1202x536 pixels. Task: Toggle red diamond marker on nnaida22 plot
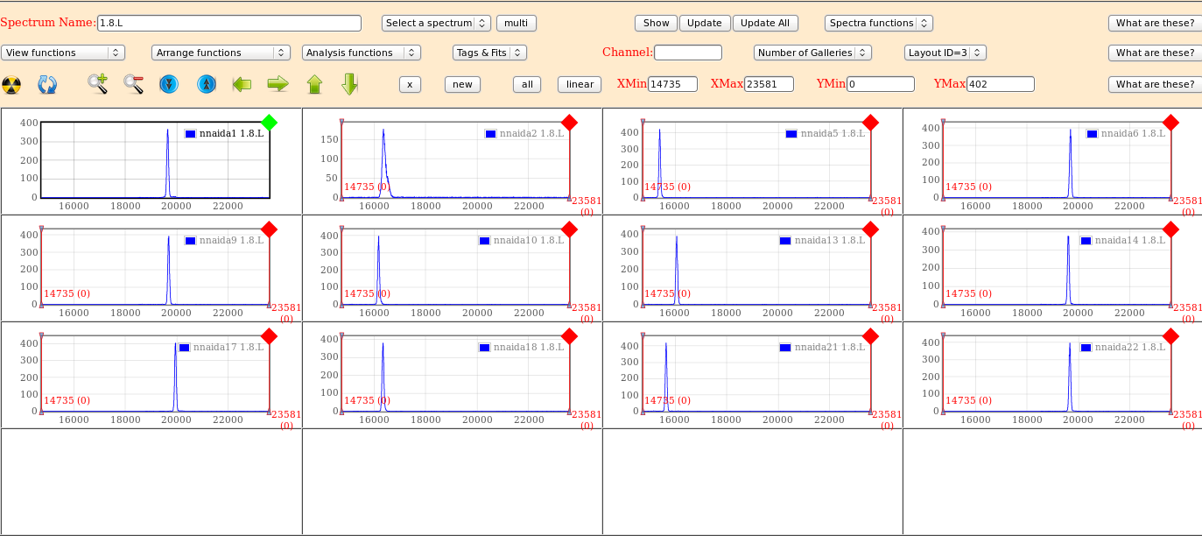(1170, 336)
